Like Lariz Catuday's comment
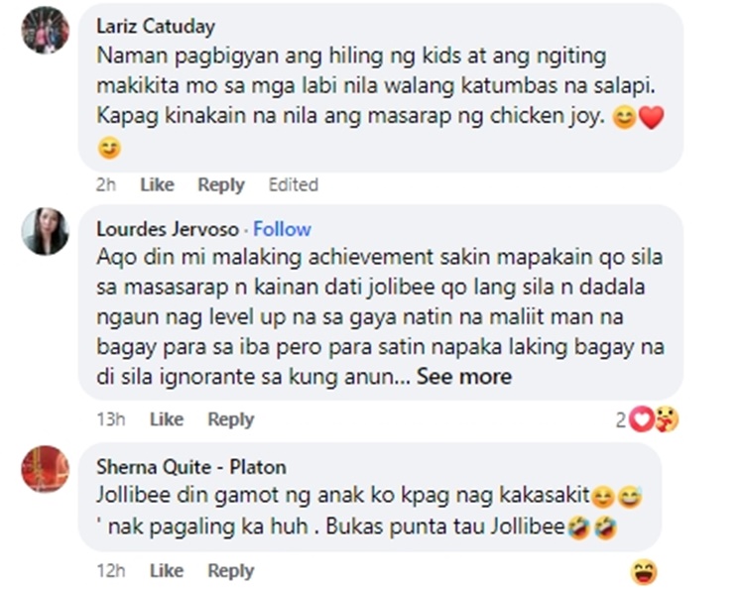 pos(157,184)
